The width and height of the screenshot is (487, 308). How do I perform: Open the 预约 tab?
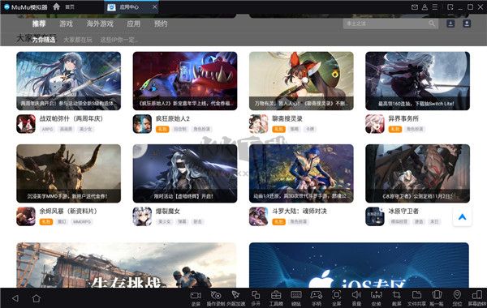coord(161,24)
